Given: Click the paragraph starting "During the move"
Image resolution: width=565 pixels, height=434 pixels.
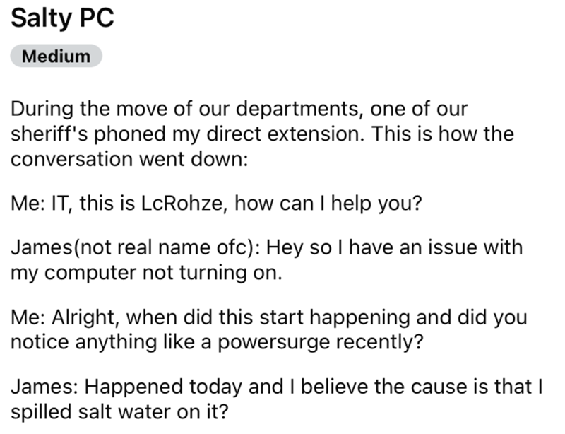Looking at the screenshot, I should [x=262, y=134].
